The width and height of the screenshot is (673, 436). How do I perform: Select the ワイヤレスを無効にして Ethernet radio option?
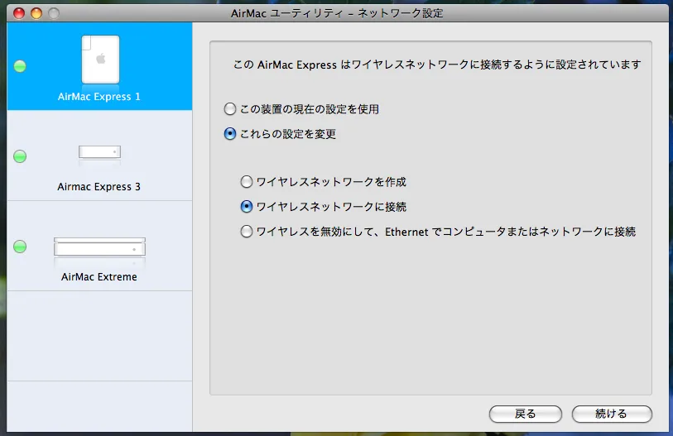click(246, 232)
